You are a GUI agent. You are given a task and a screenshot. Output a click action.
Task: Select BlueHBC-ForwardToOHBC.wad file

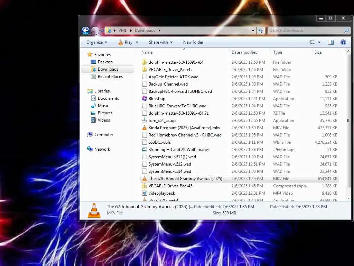pos(177,106)
